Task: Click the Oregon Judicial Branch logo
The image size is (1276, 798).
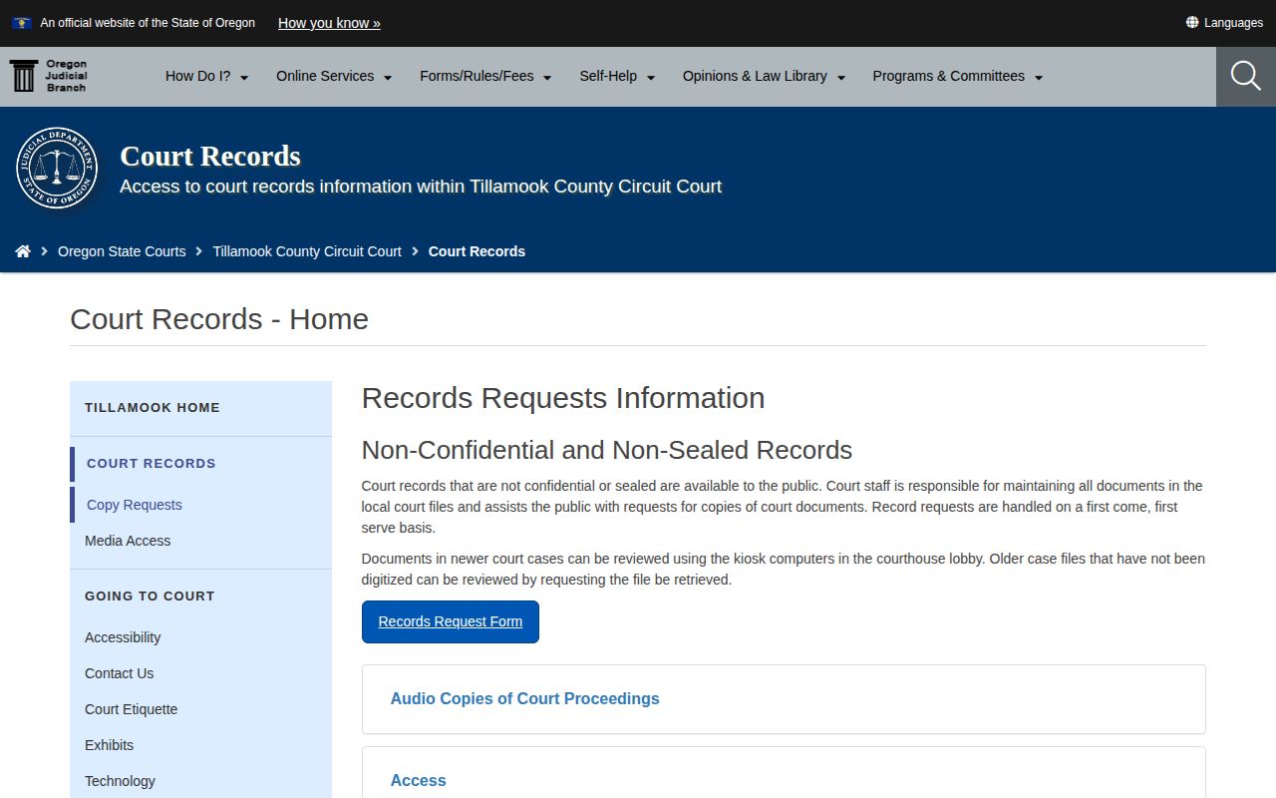Action: [x=48, y=76]
